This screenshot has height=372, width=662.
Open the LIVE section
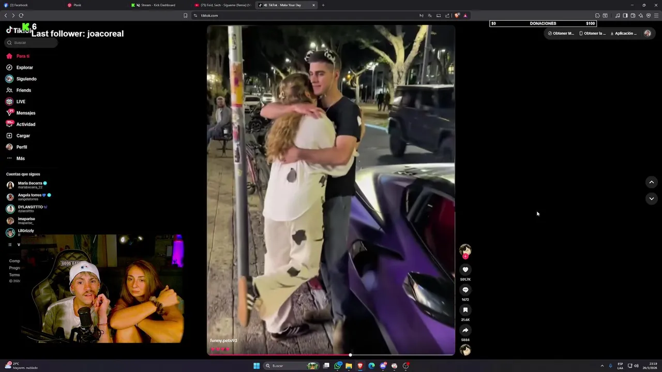coord(16,101)
